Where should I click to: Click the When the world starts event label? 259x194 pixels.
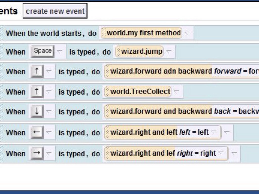click(44, 33)
